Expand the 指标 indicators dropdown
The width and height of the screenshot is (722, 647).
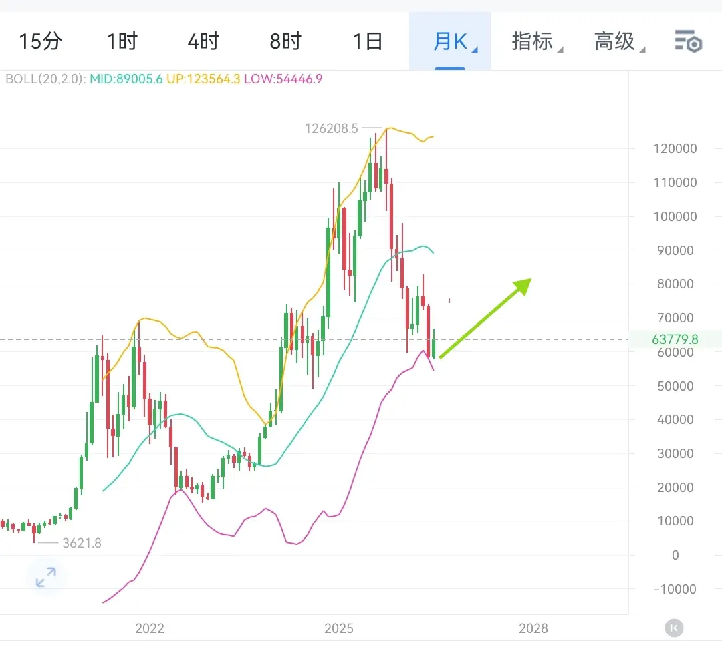coord(537,41)
